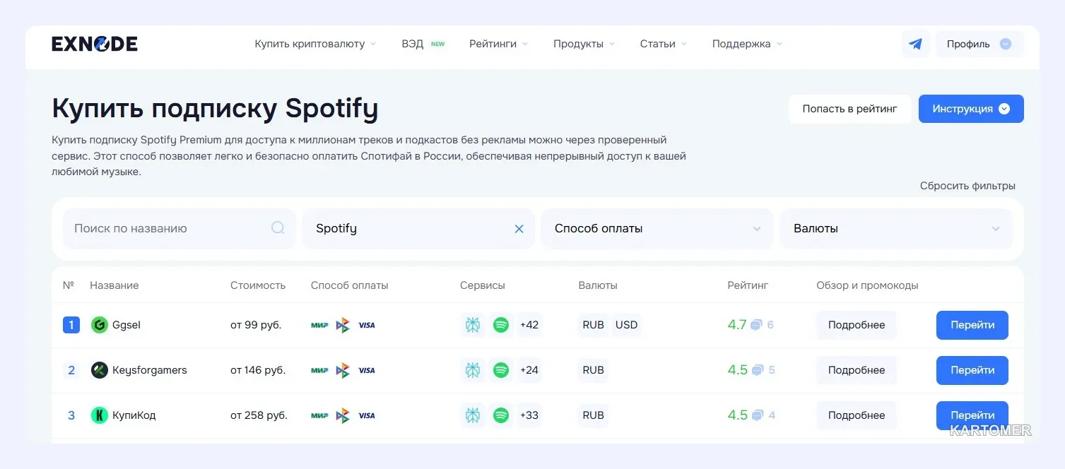
Task: Open the Статьи menu
Action: click(664, 44)
